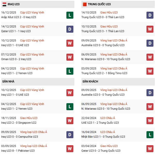Click the W badge for Iraq vs Singapore U22
This screenshot has width=155, height=154.
click(x=69, y=121)
